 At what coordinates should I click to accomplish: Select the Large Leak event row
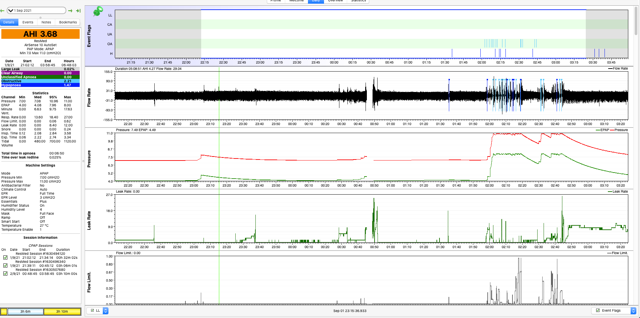tap(41, 69)
